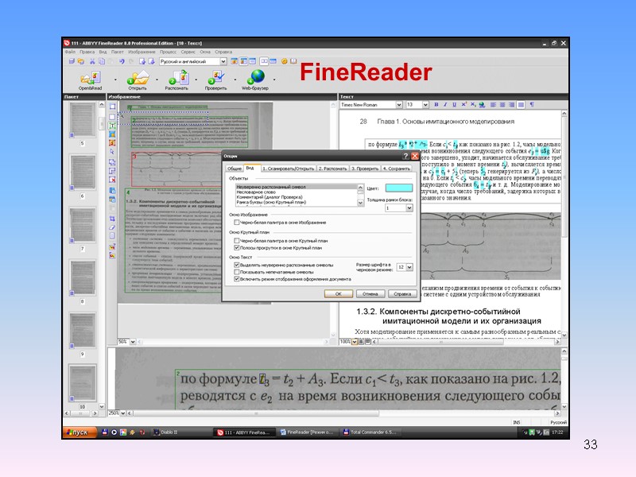
Task: Click down arrow of objects list scrollbar
Action: [360, 203]
